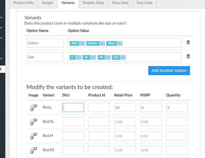Expand the first sidebar chevron section
The width and height of the screenshot is (205, 158).
pos(1,18)
